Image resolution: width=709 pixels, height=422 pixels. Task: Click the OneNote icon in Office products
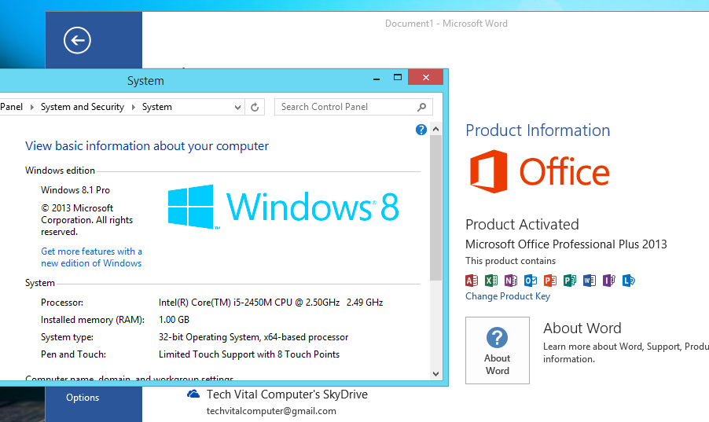tap(511, 281)
